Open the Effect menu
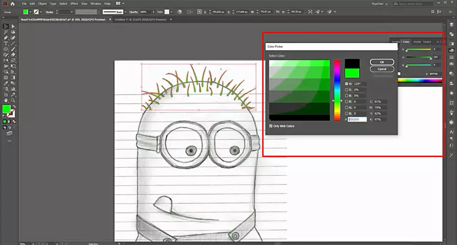The height and width of the screenshot is (245, 457). pyautogui.click(x=74, y=4)
